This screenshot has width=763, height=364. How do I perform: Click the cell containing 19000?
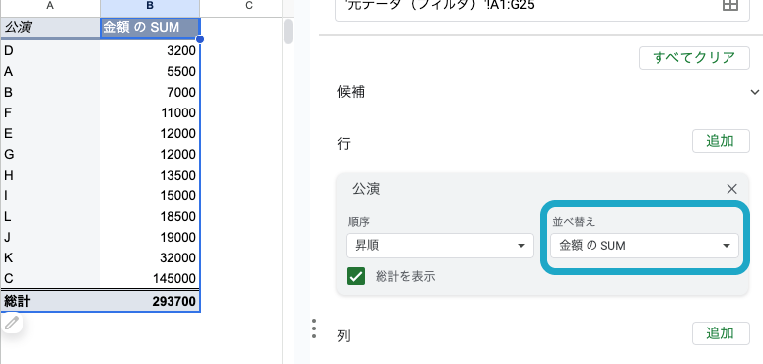pos(150,237)
